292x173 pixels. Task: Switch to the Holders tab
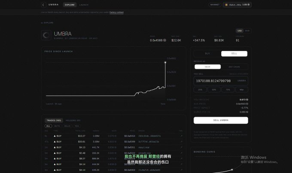73,121
